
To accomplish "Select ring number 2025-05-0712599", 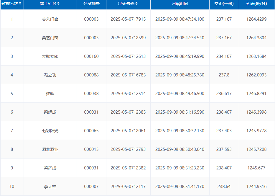I will 128,38.
